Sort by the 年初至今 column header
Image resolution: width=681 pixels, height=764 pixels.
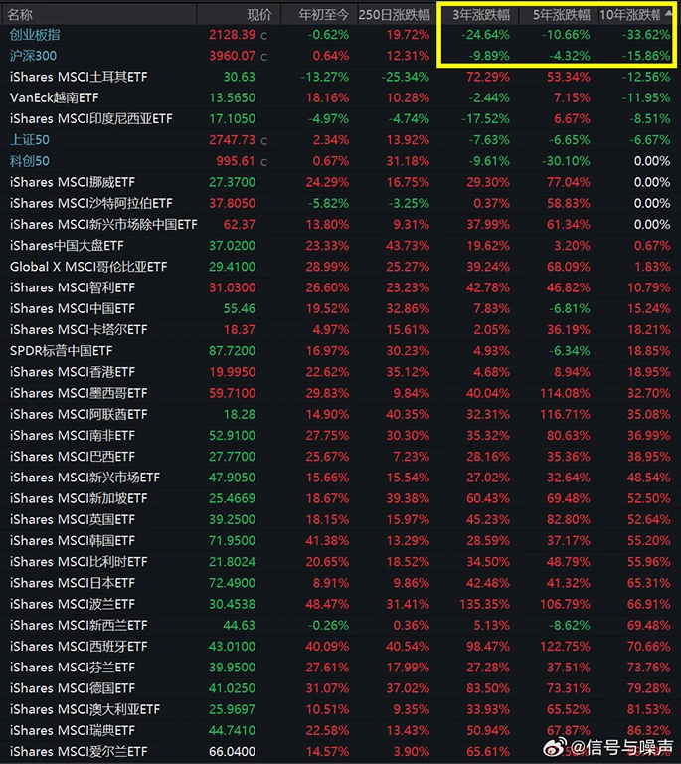[324, 15]
